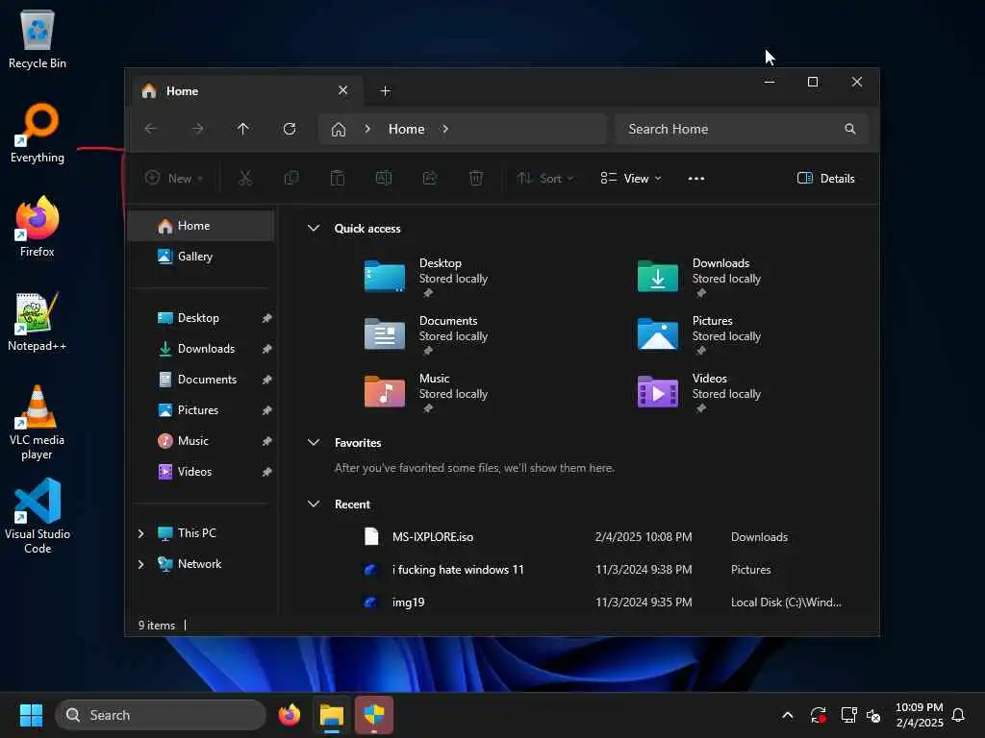Click the Delete trash can icon
This screenshot has width=985, height=738.
tap(476, 178)
